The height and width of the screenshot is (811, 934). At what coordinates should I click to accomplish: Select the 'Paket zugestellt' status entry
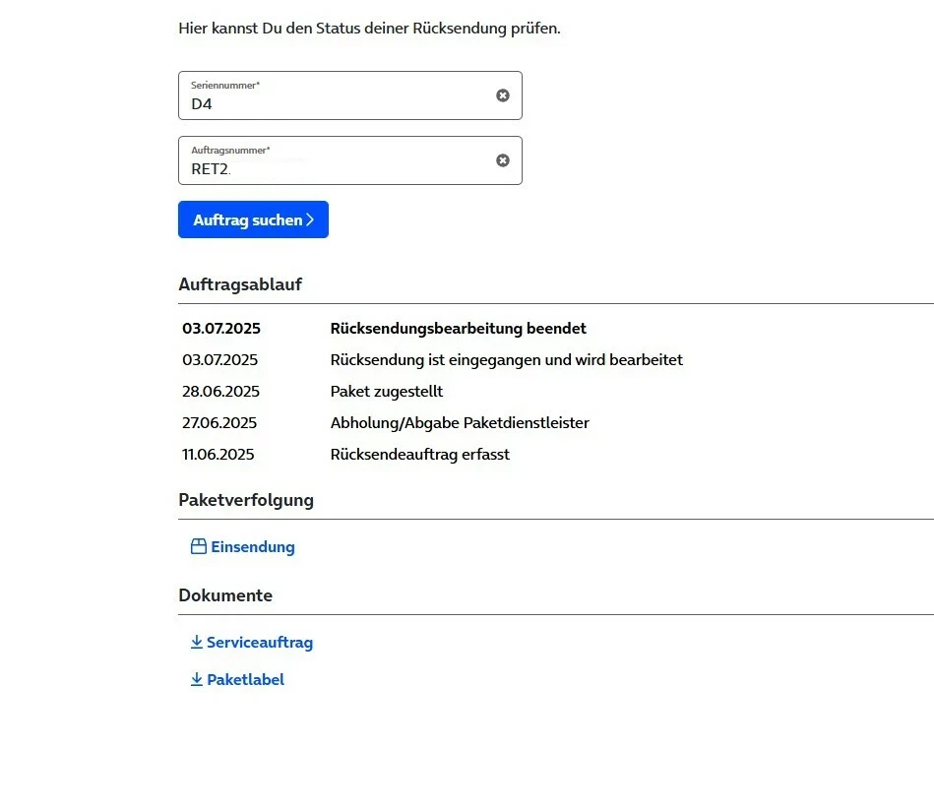click(x=387, y=392)
